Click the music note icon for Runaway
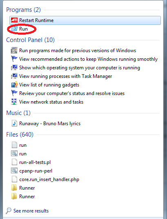This screenshot has width=167, height=219. click(x=14, y=123)
